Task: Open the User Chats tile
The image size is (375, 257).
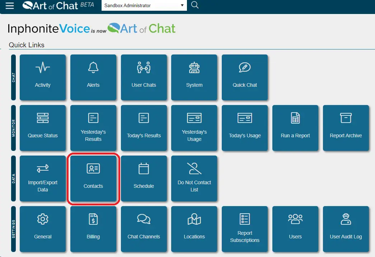Action: click(144, 77)
